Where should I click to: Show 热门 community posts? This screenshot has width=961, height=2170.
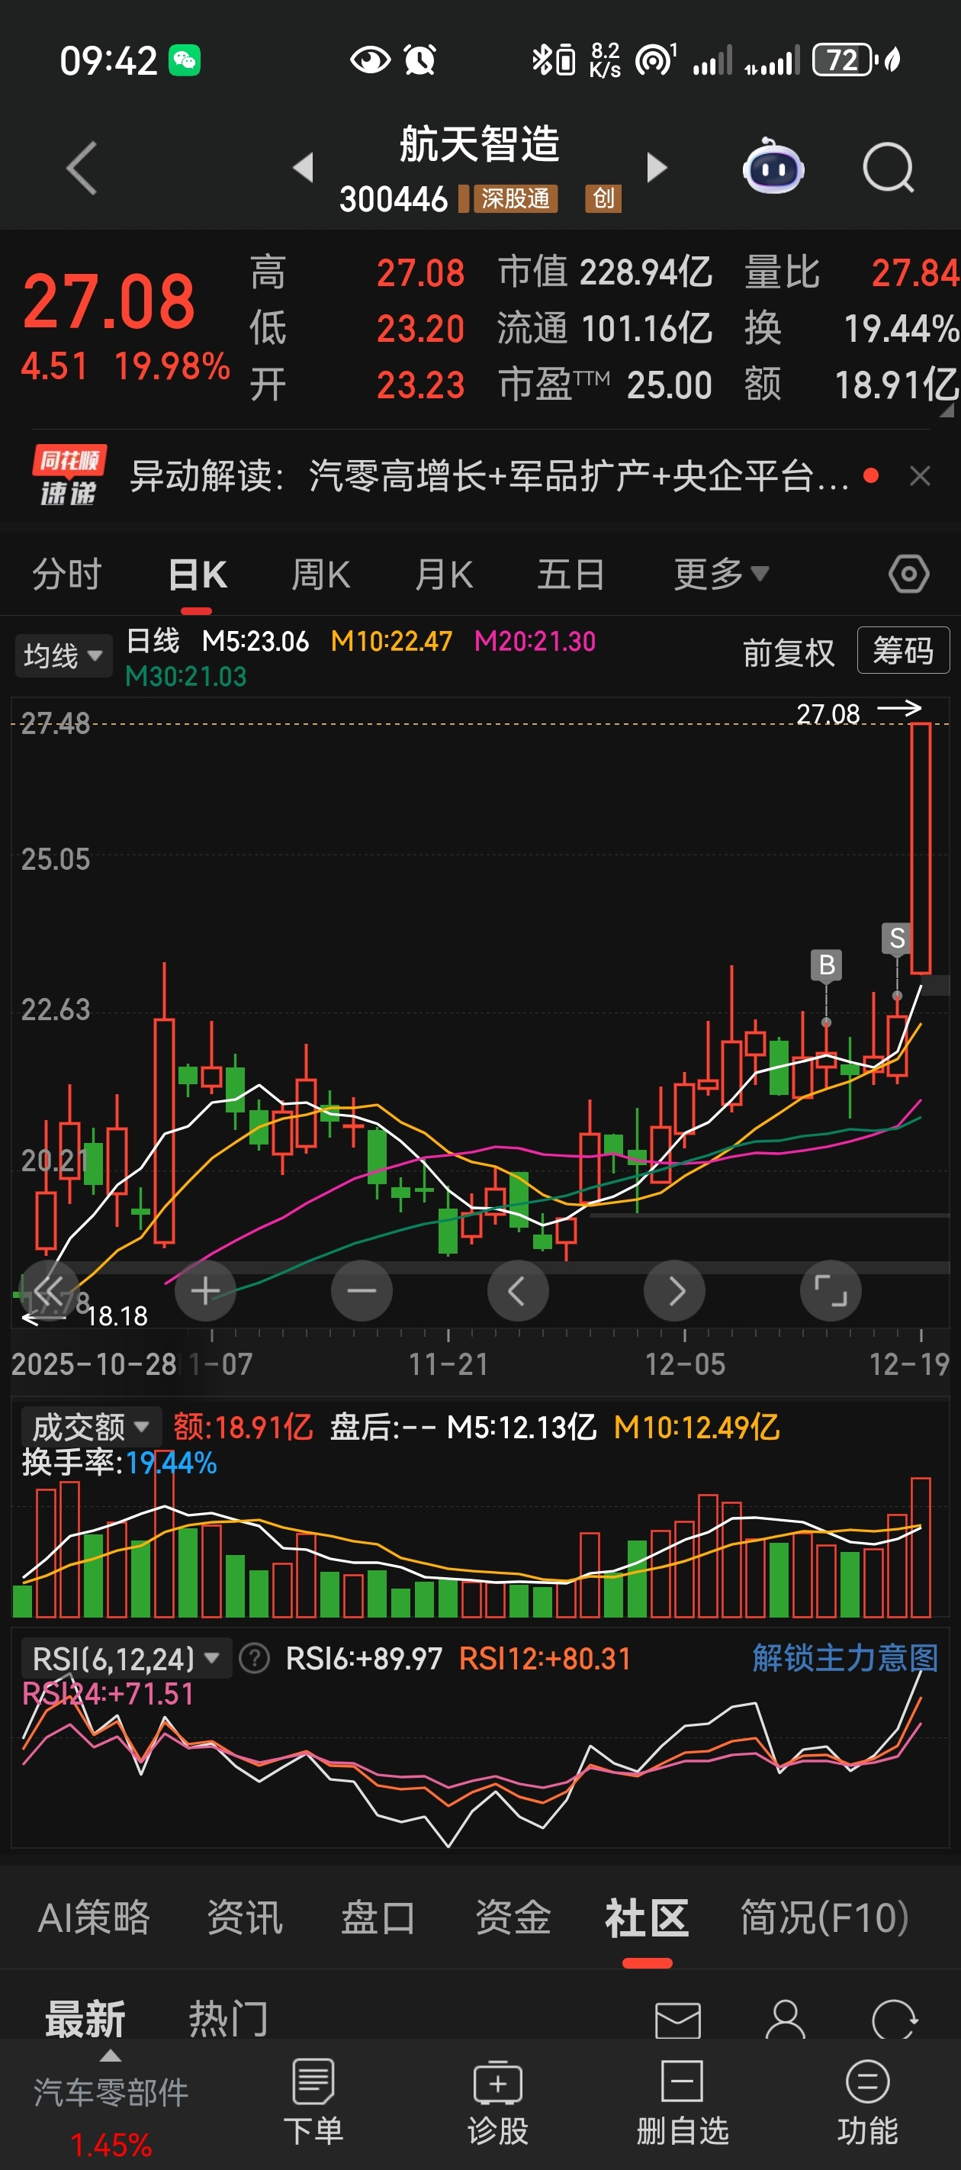pyautogui.click(x=228, y=2018)
